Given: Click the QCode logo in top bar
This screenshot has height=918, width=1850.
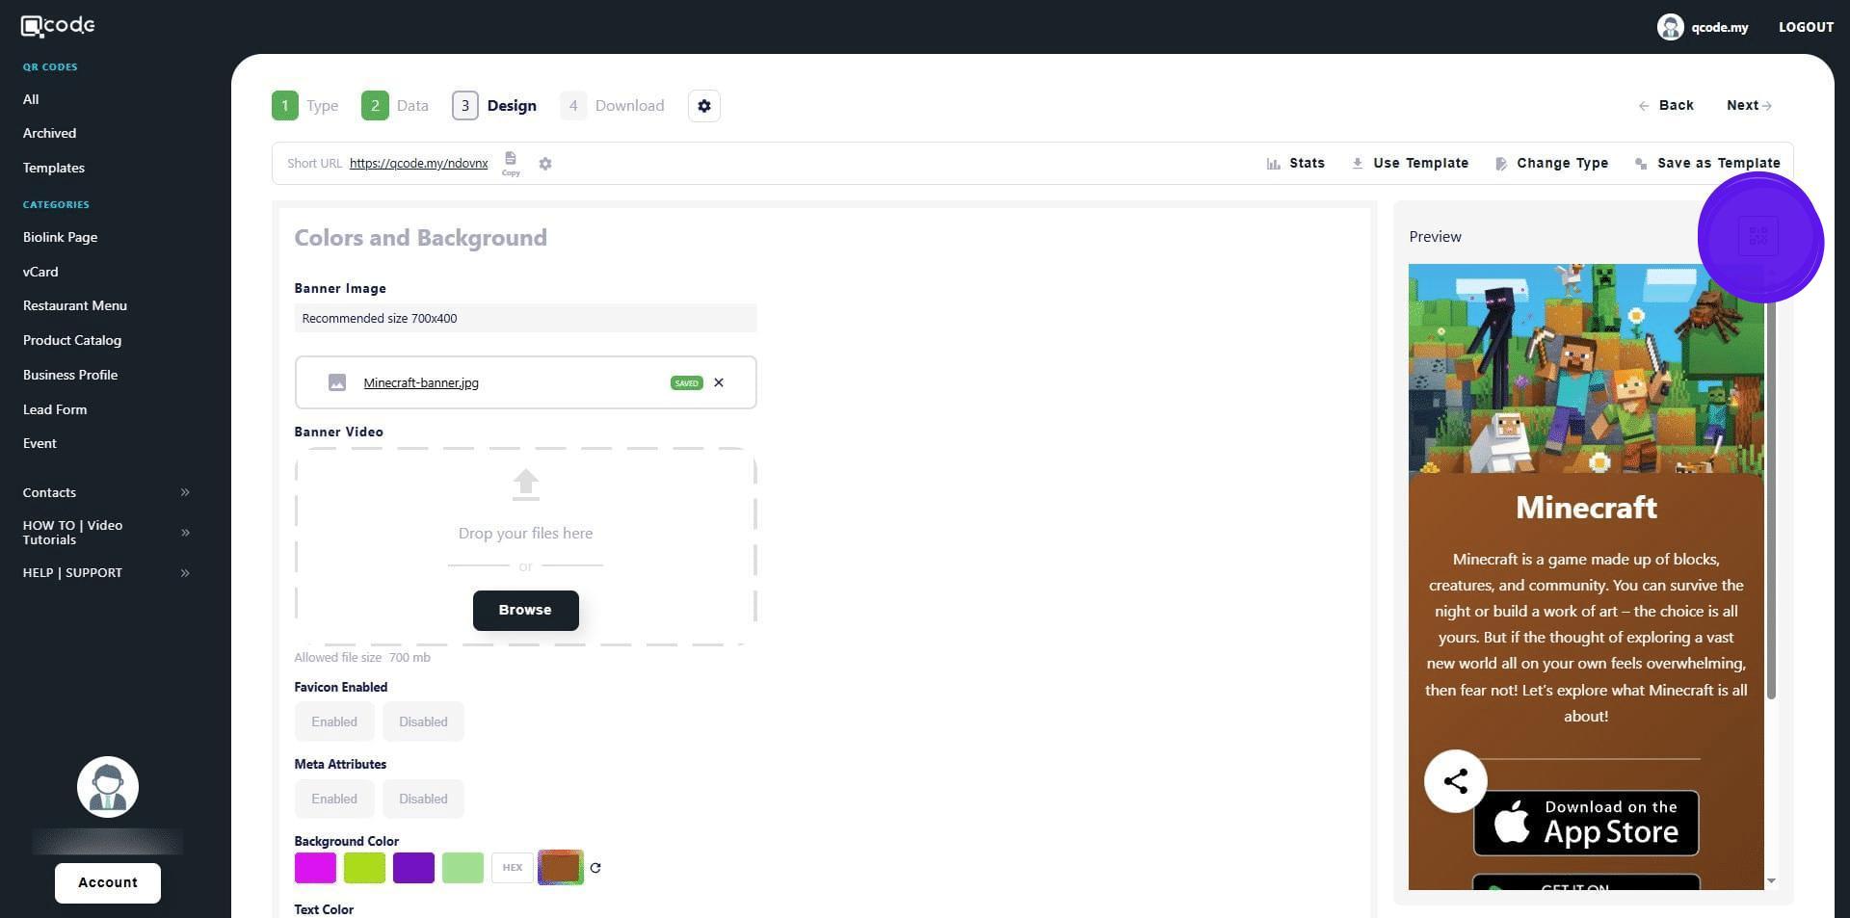Looking at the screenshot, I should (58, 26).
